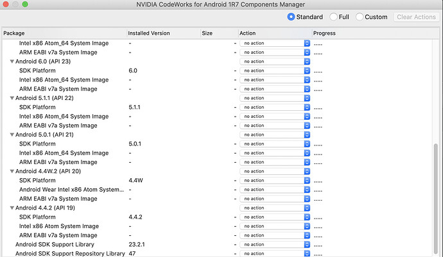Screen dimensions: 443x257
Task: Open action dropdown for Android Wear Intel x86 Atom
Action: [275, 190]
